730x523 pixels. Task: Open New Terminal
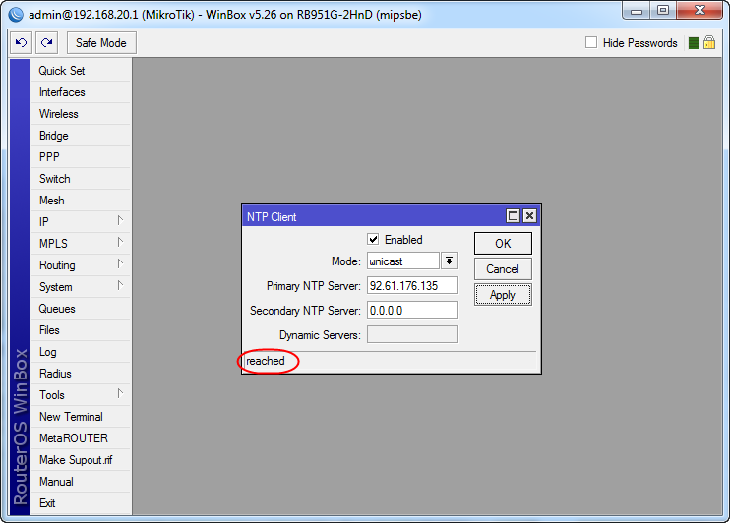click(80, 417)
